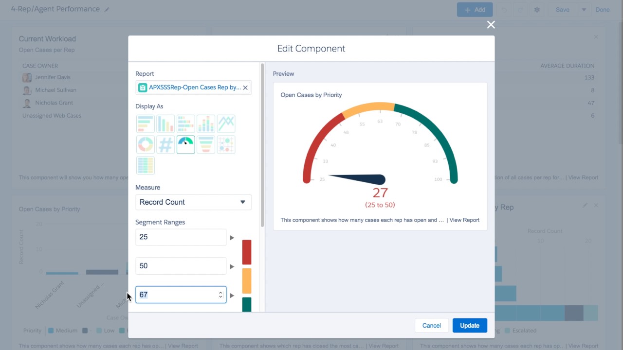
Task: Close the Edit Component dialog
Action: [x=491, y=25]
